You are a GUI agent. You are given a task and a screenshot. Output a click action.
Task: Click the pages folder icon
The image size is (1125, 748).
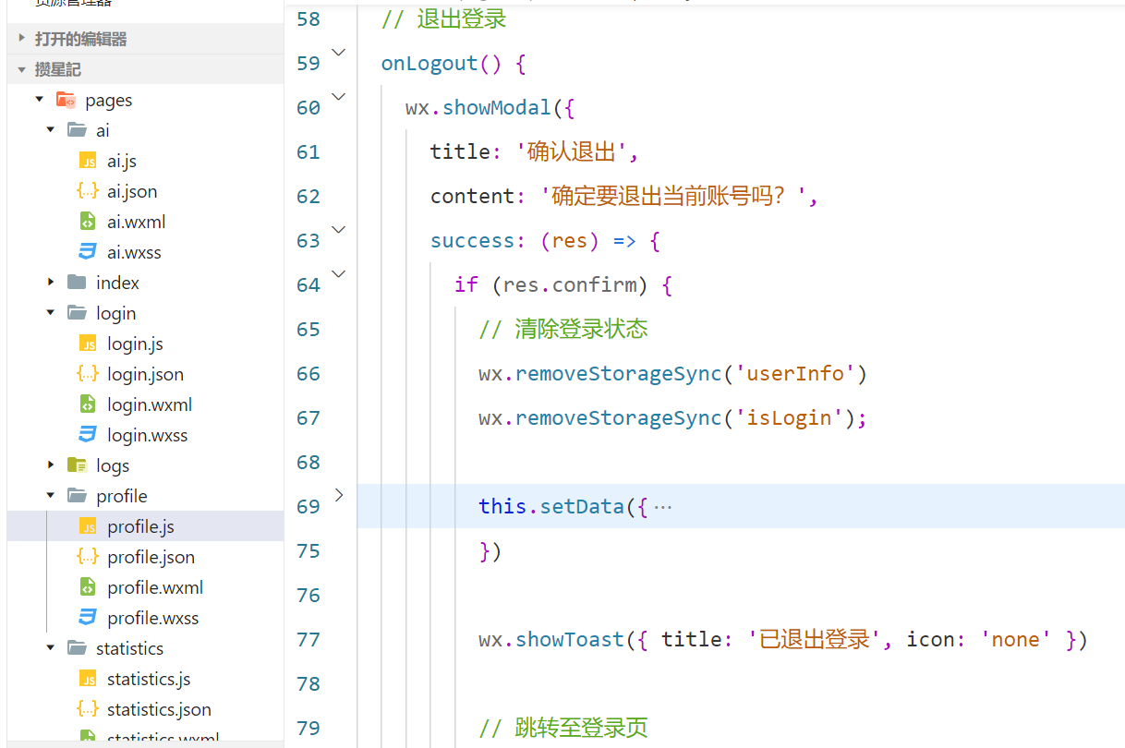tap(66, 100)
